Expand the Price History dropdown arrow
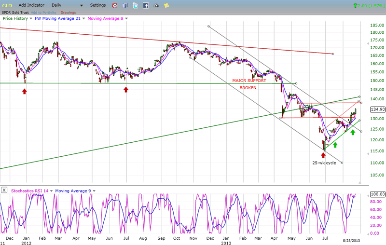 (30, 18)
